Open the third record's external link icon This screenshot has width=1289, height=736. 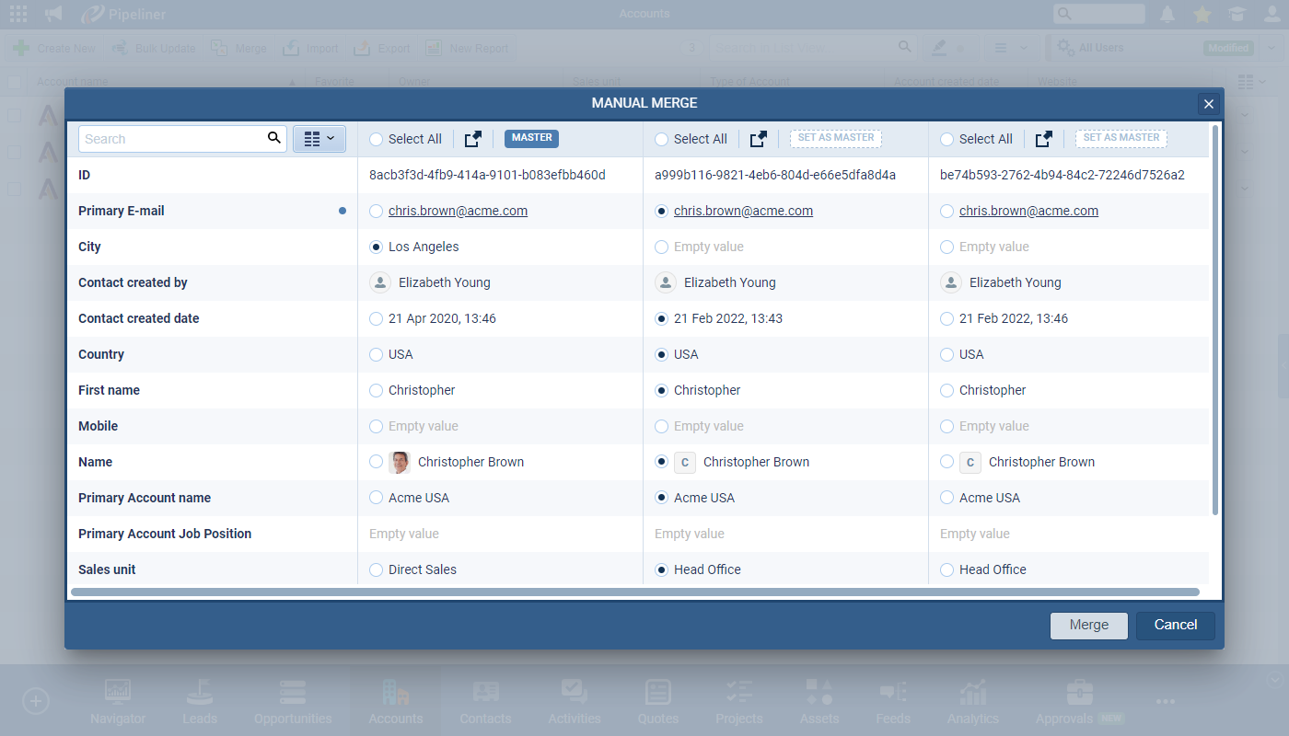(x=1044, y=139)
